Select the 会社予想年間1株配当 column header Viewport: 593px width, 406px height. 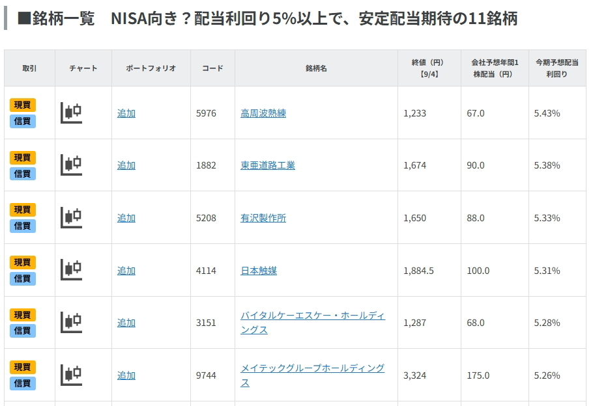pyautogui.click(x=495, y=68)
